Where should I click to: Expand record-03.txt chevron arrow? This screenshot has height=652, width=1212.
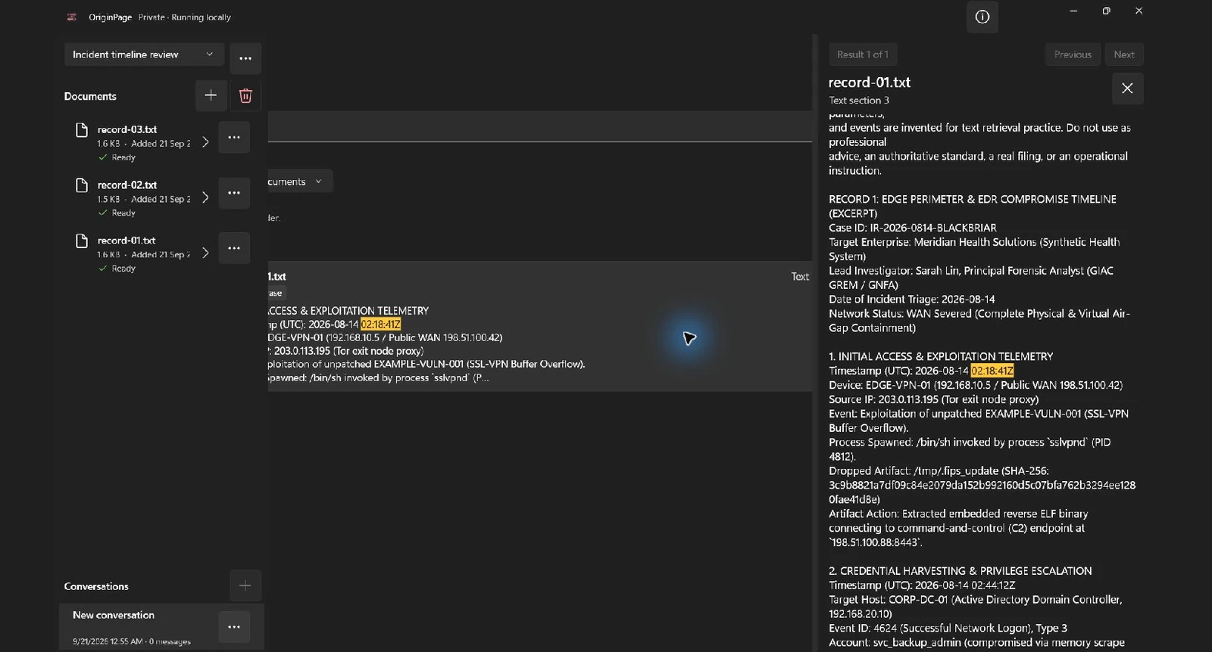205,142
